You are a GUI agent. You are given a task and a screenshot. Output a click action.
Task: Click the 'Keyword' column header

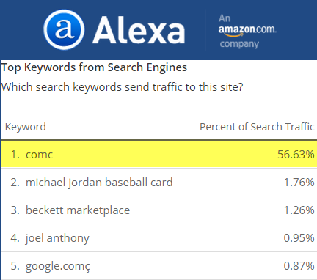26,127
